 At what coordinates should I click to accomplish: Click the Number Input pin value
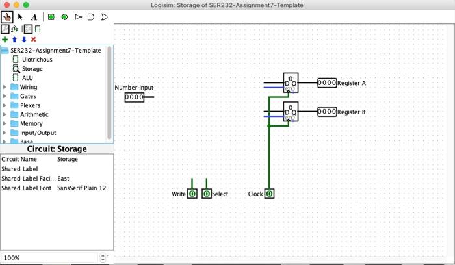[135, 97]
